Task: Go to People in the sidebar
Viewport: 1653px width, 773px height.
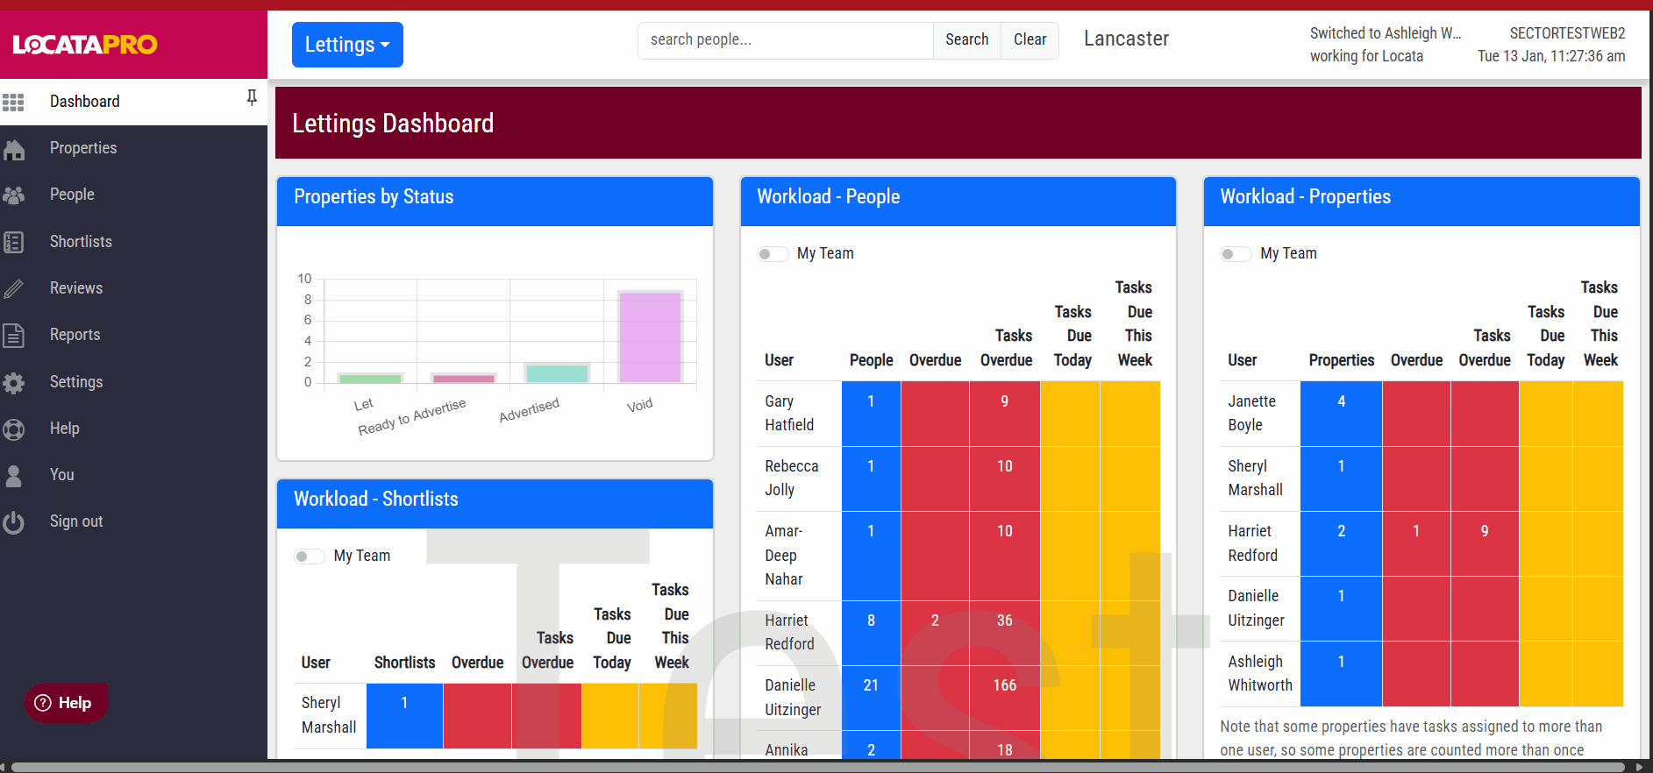Action: coord(133,195)
